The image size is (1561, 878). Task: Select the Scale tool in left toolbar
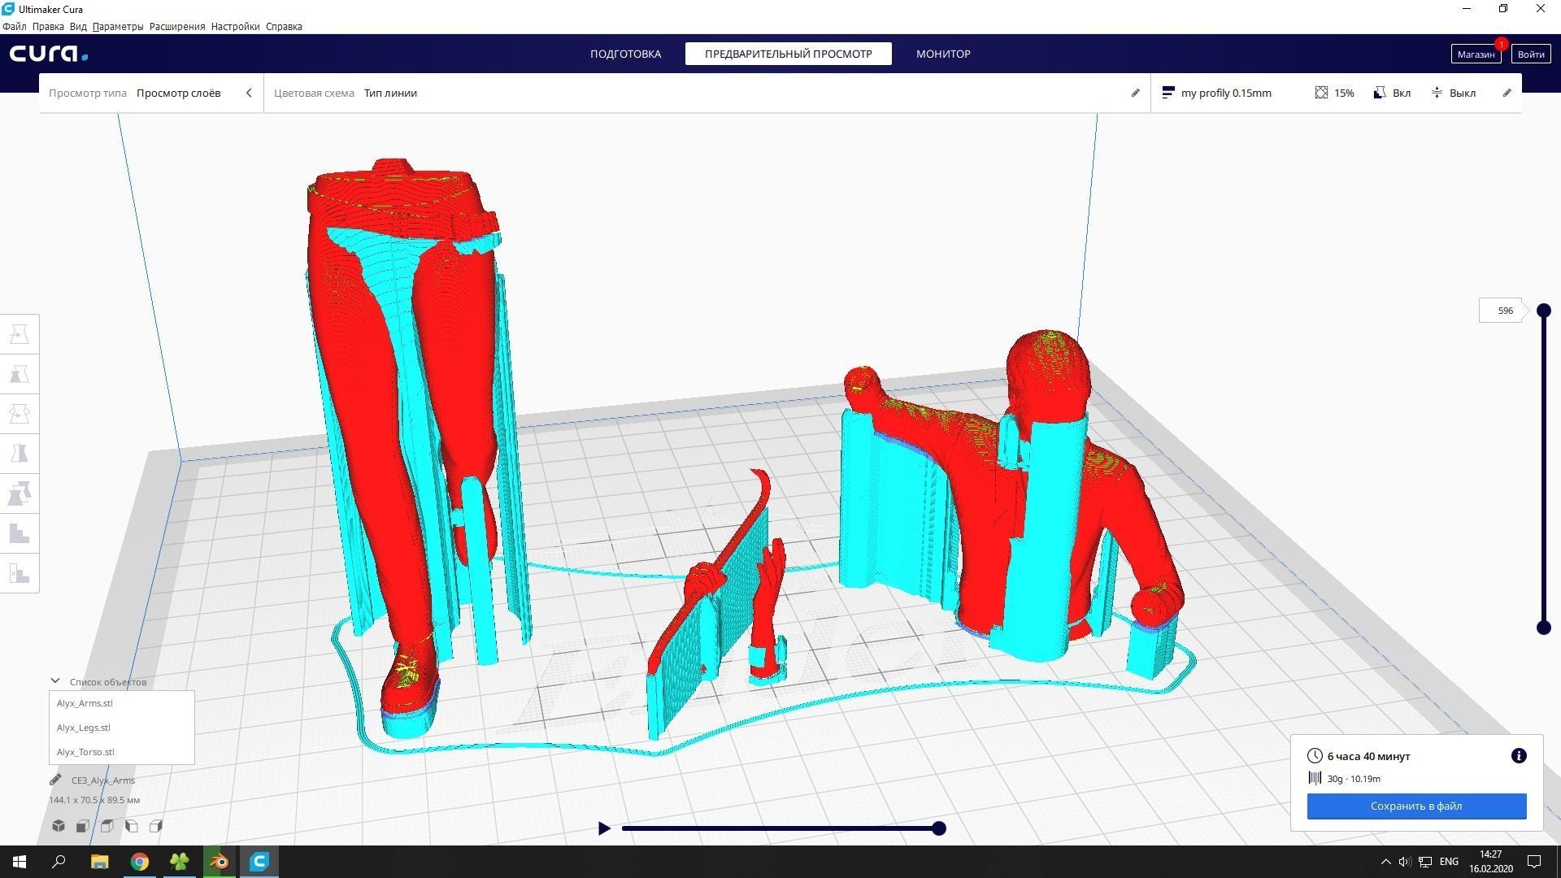(20, 374)
